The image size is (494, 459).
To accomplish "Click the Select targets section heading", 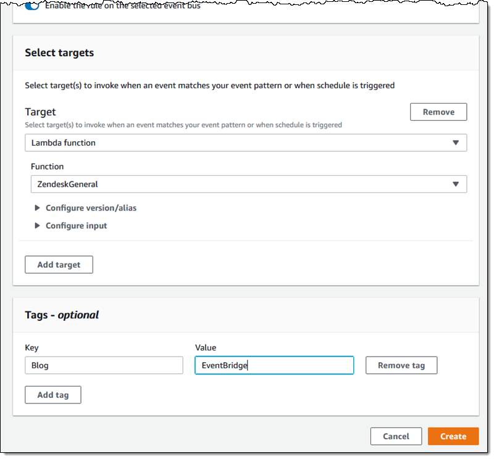I will [x=59, y=53].
